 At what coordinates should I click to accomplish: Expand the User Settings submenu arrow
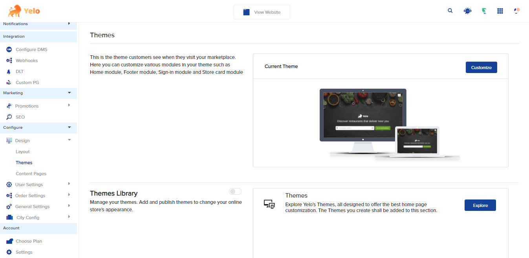tap(69, 184)
